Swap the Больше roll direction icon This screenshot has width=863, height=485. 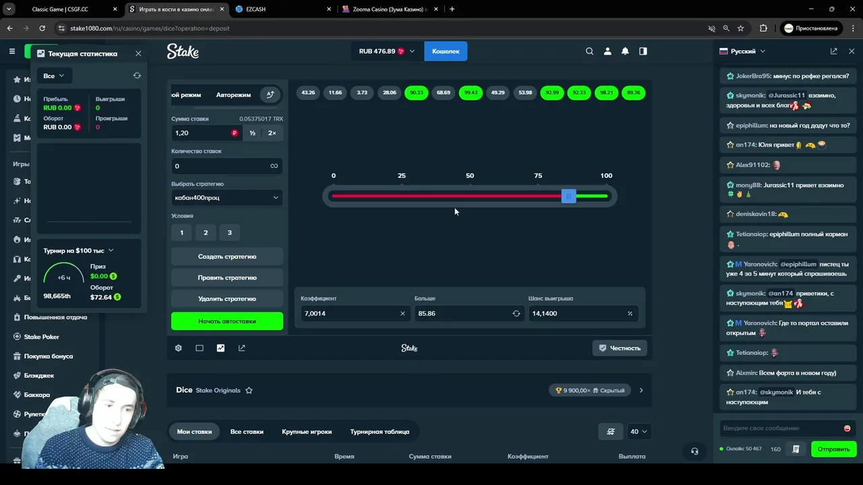tap(516, 313)
